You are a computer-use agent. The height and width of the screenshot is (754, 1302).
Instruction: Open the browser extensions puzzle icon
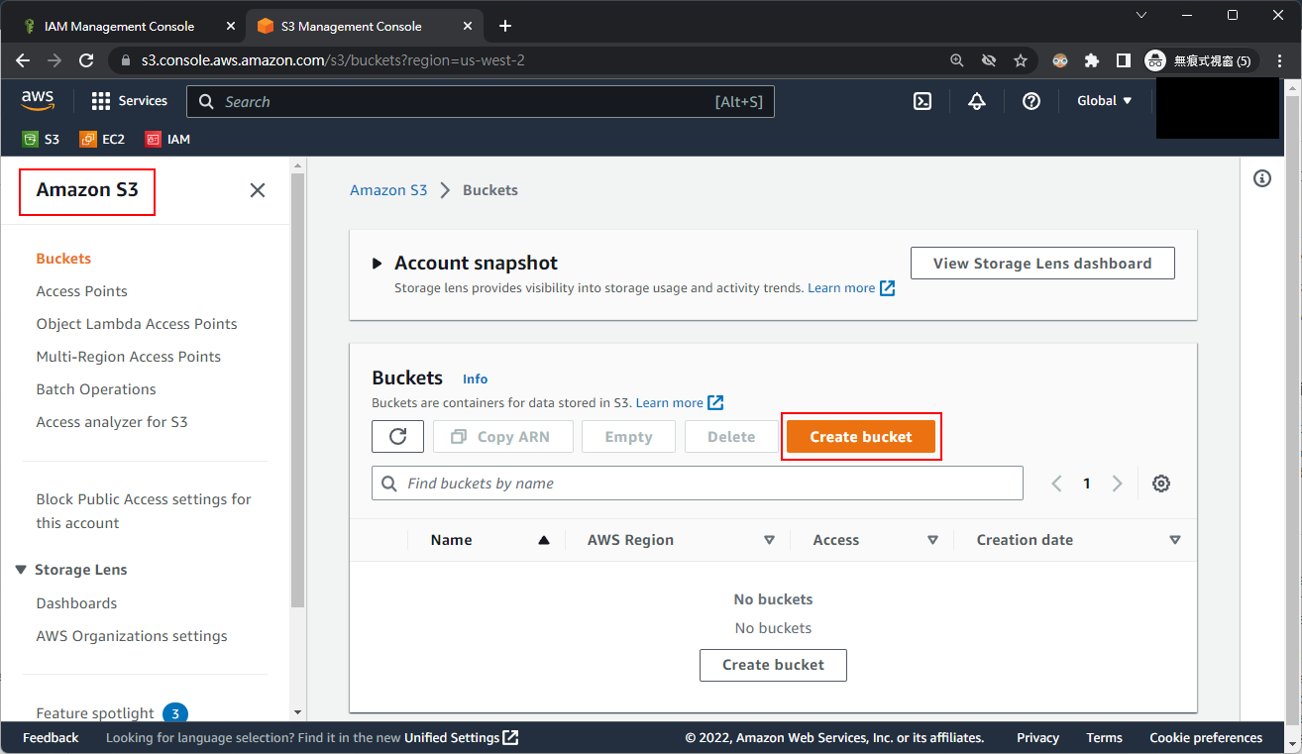1092,60
